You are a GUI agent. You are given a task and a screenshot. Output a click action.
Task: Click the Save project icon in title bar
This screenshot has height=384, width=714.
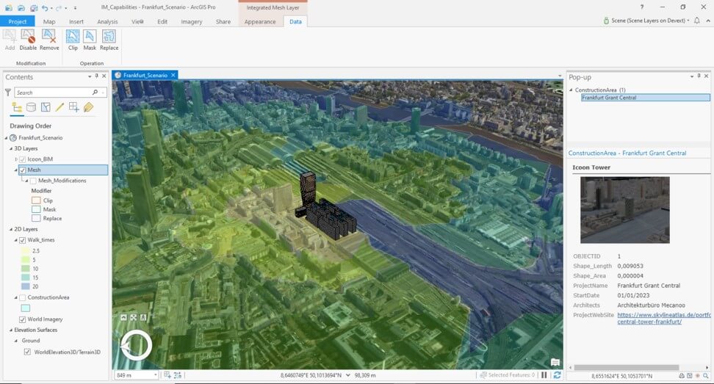[x=34, y=8]
